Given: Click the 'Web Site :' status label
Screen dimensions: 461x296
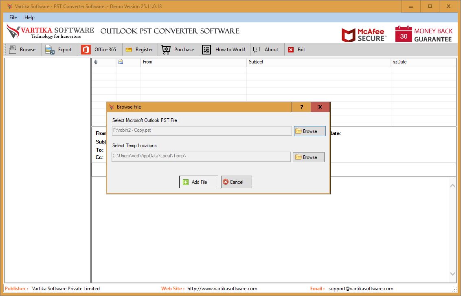Looking at the screenshot, I should click(x=173, y=289).
